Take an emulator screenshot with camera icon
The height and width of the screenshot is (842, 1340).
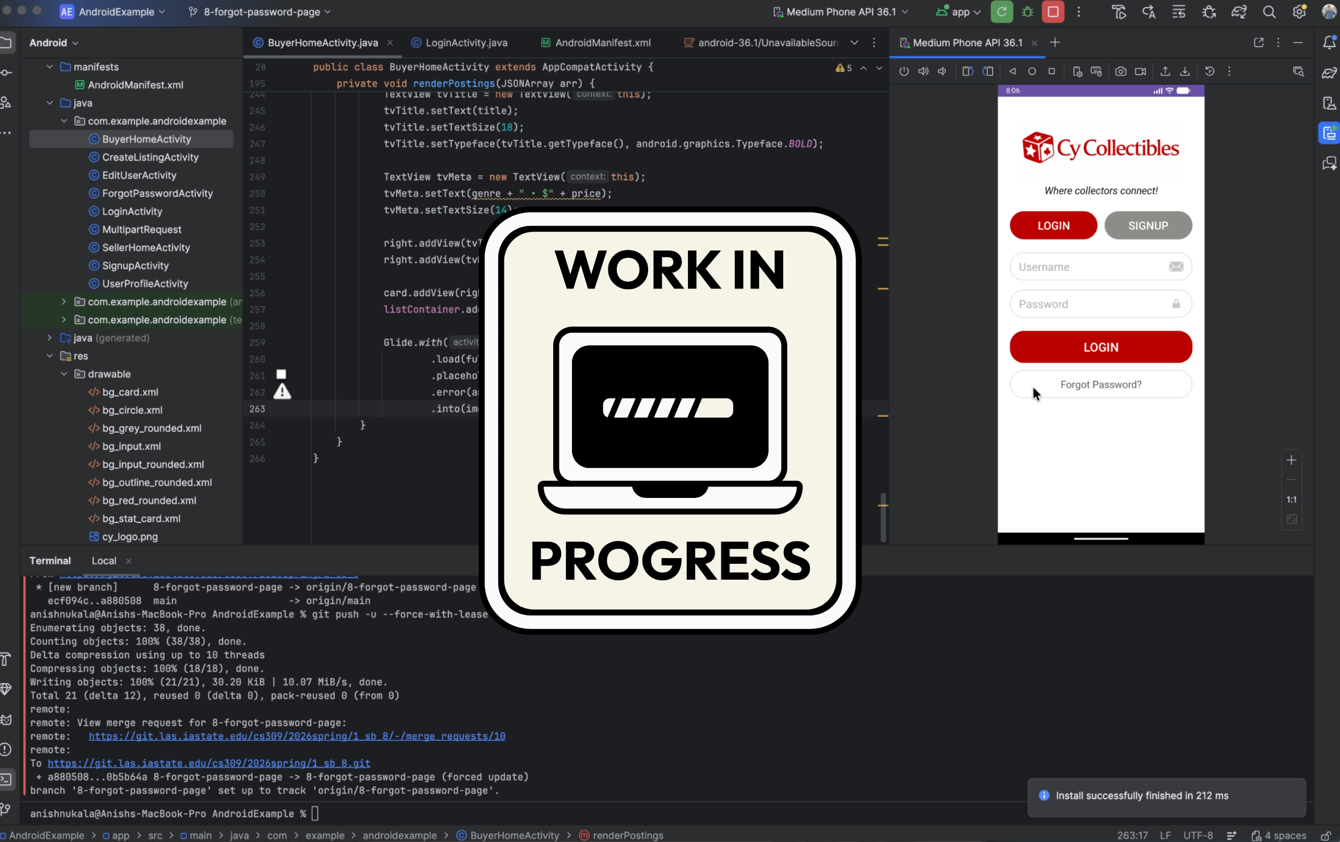tap(1120, 72)
